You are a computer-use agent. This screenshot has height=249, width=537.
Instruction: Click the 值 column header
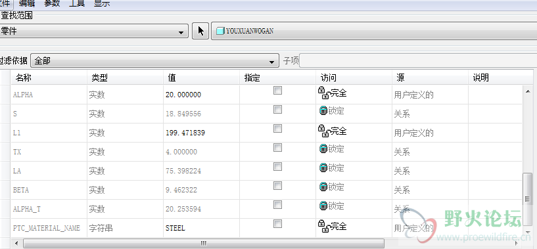click(201, 78)
